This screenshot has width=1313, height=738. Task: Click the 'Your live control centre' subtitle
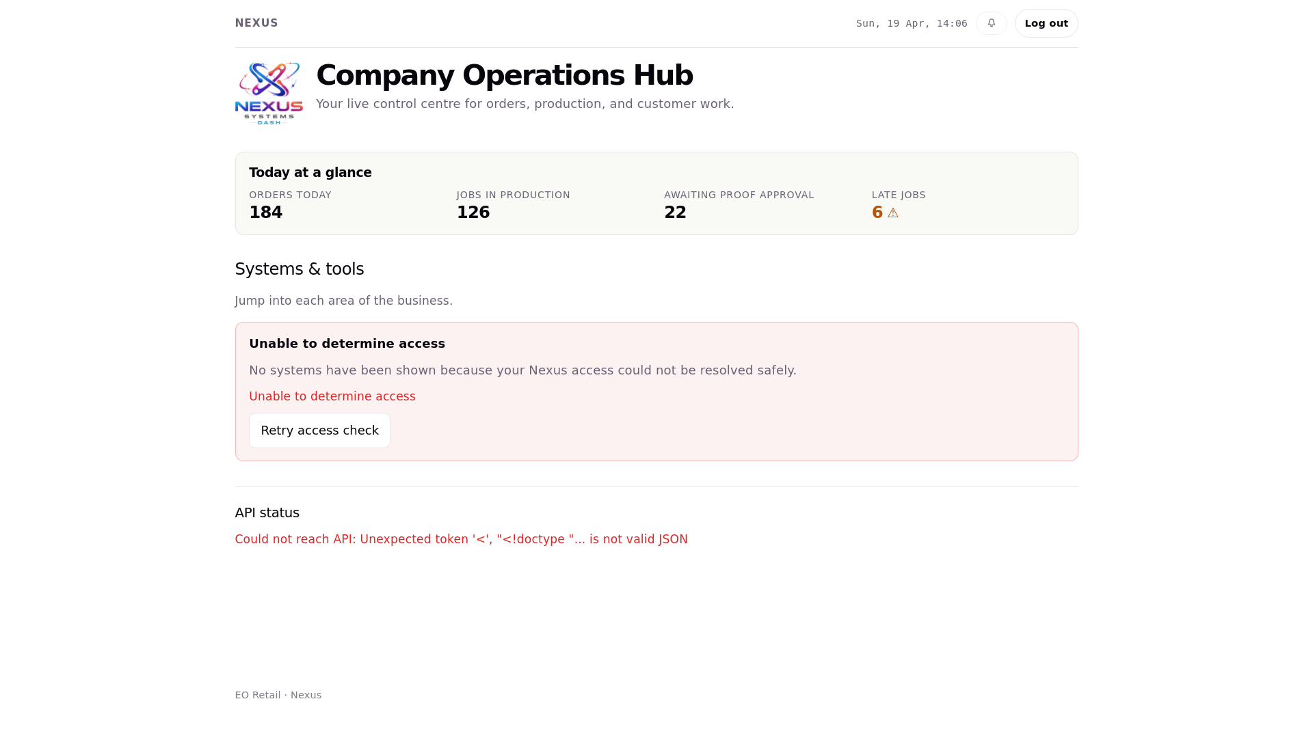(525, 104)
